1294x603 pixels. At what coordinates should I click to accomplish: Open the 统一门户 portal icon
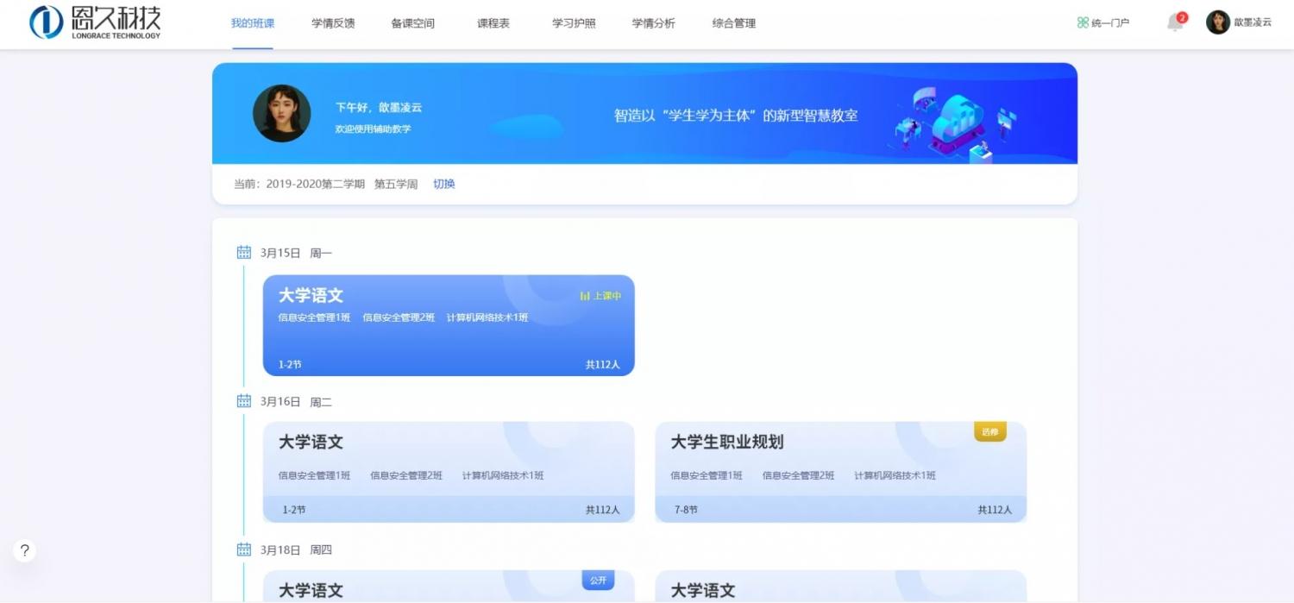(x=1083, y=23)
